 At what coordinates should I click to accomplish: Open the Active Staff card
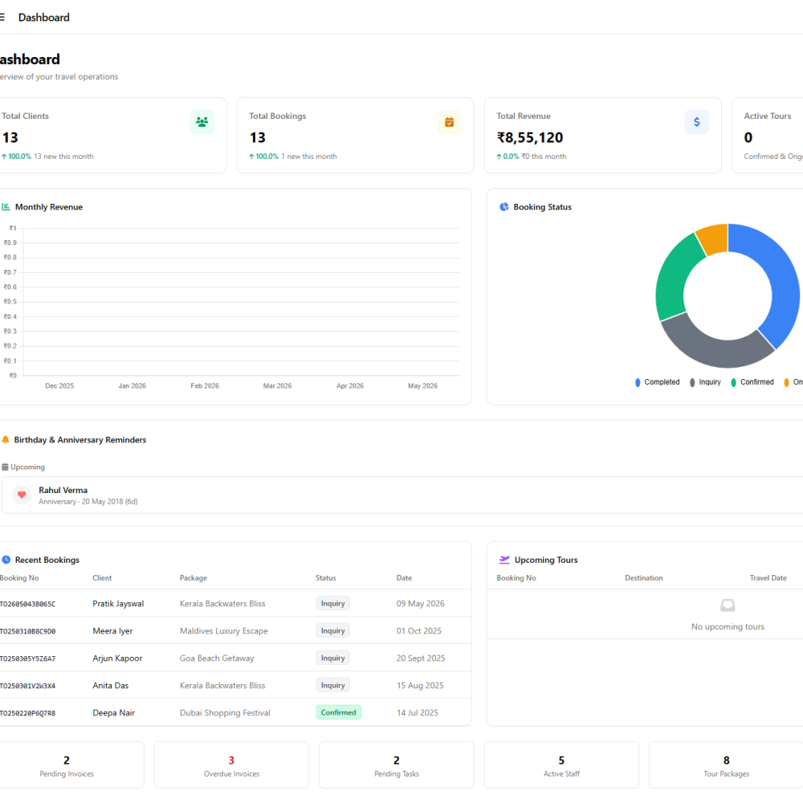[561, 765]
